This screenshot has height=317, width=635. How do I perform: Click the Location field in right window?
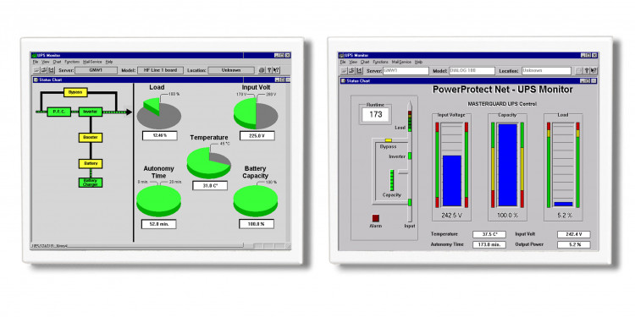(546, 71)
